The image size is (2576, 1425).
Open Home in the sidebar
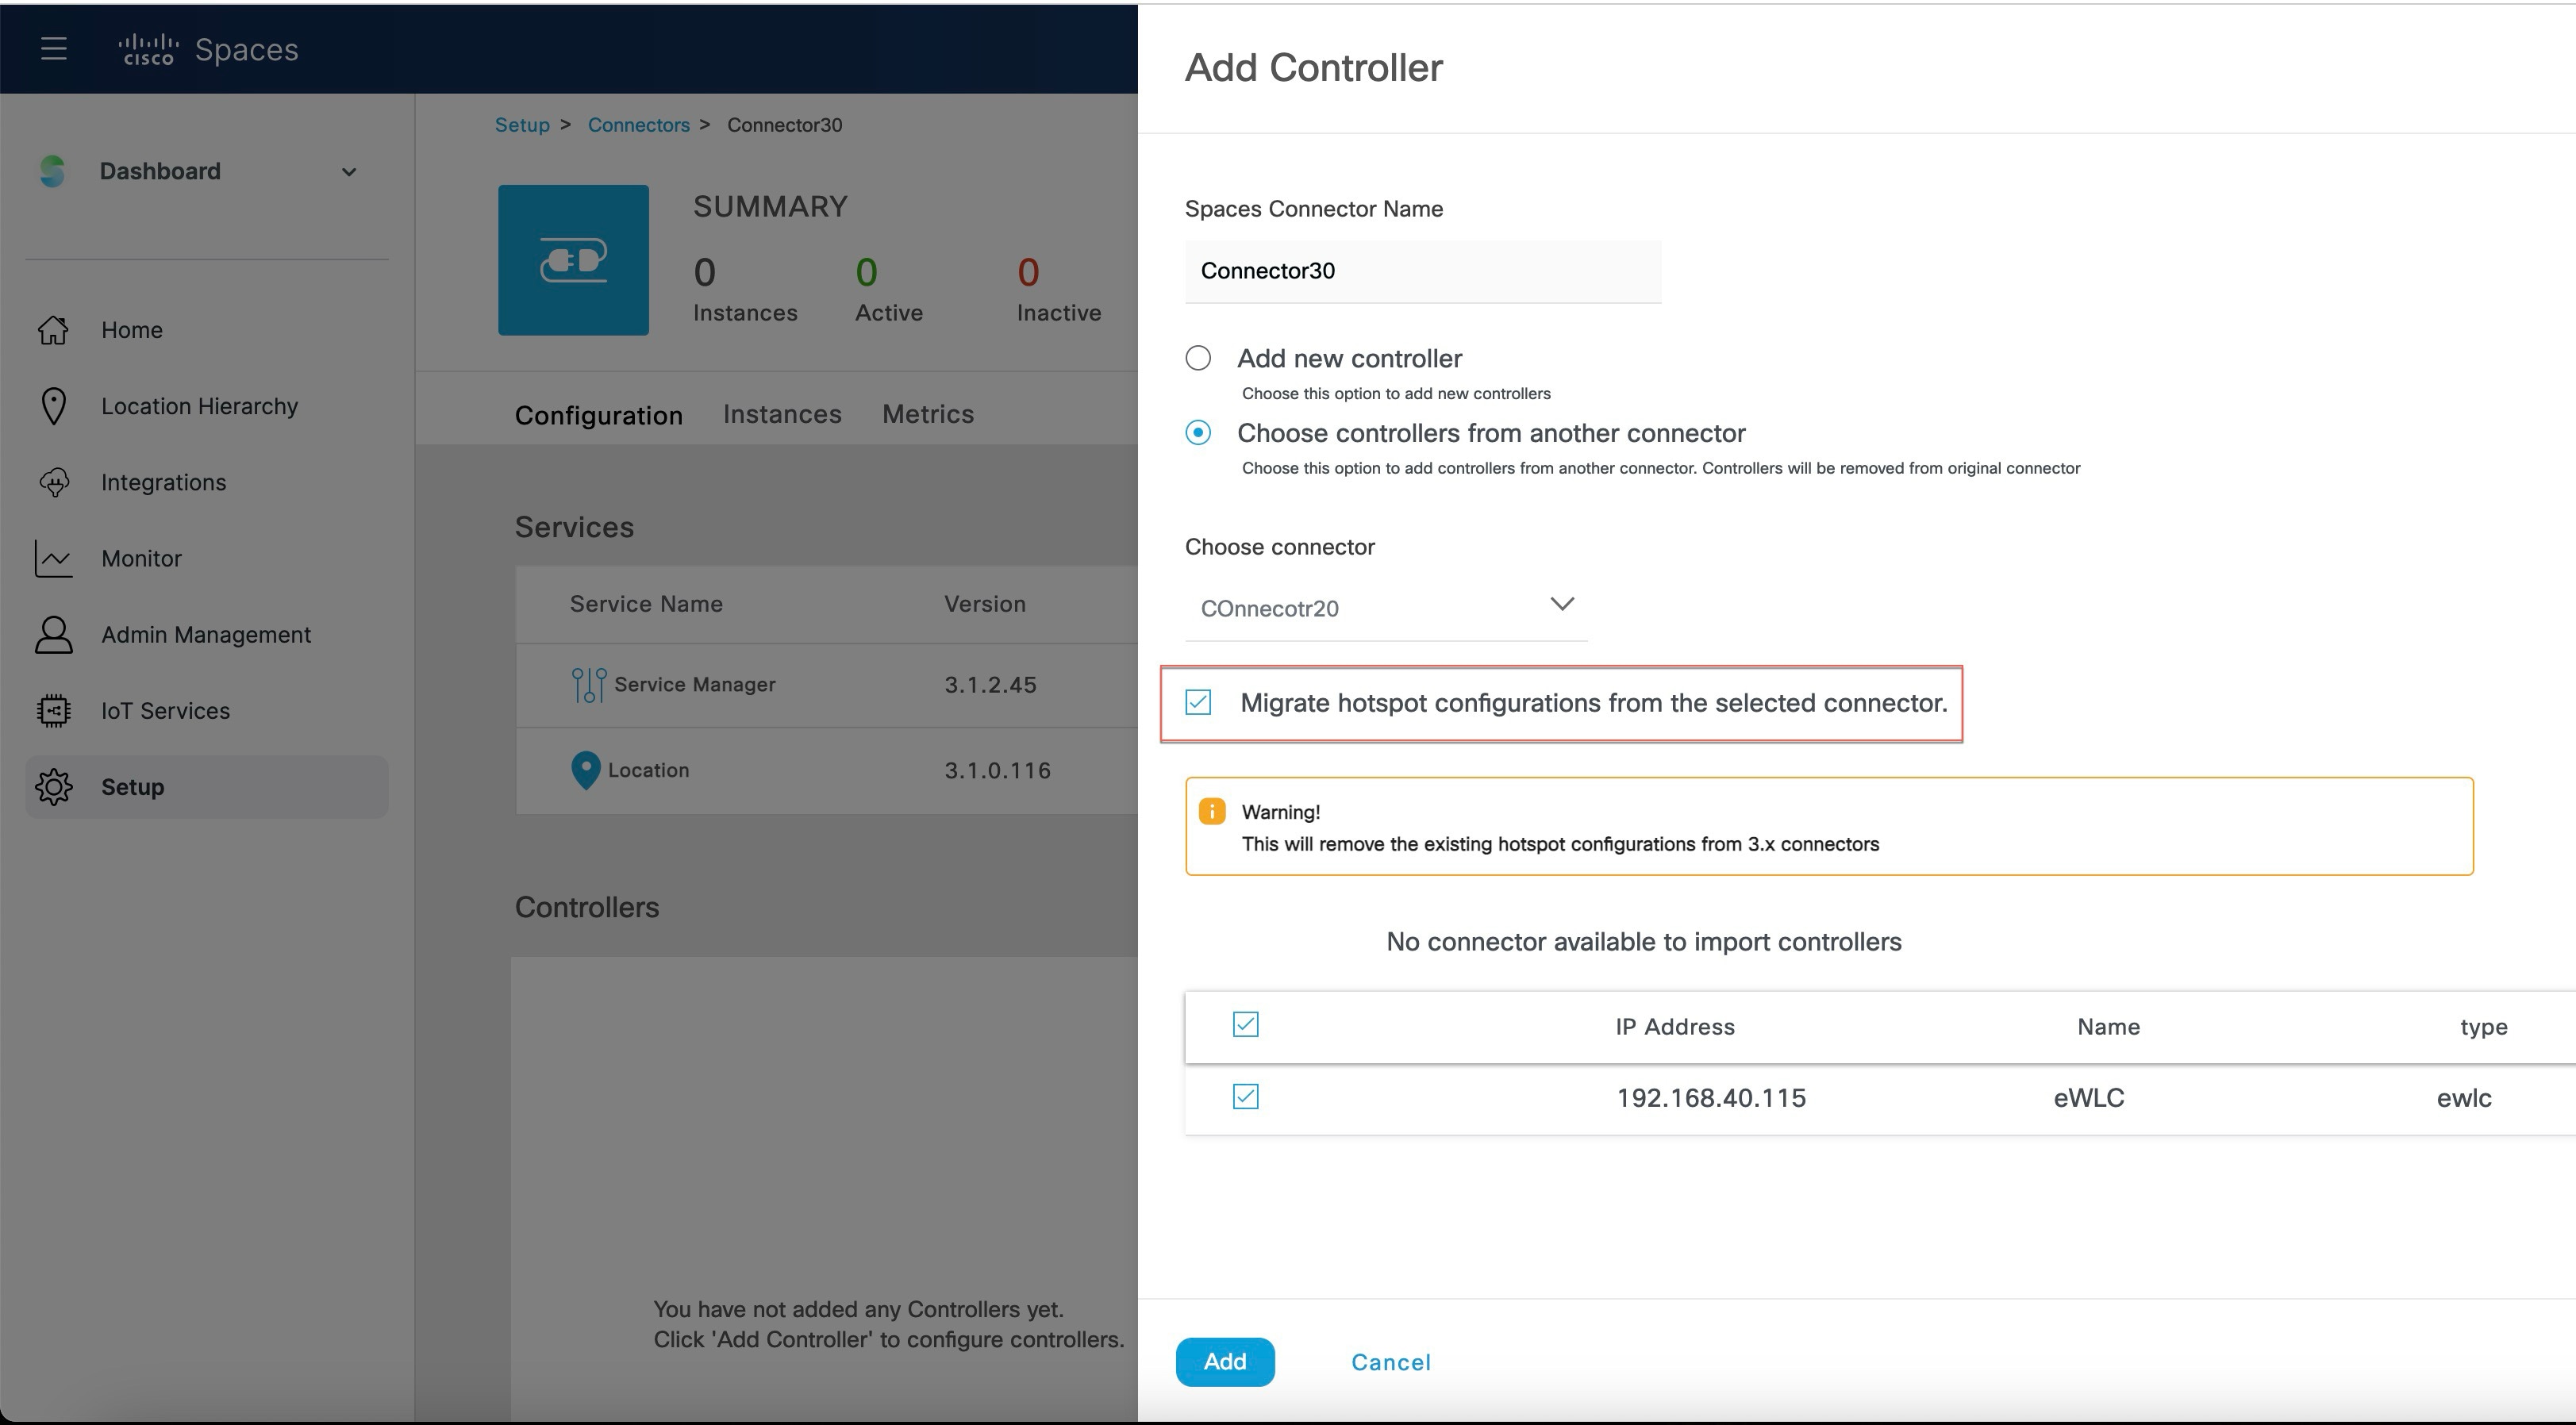(x=207, y=330)
